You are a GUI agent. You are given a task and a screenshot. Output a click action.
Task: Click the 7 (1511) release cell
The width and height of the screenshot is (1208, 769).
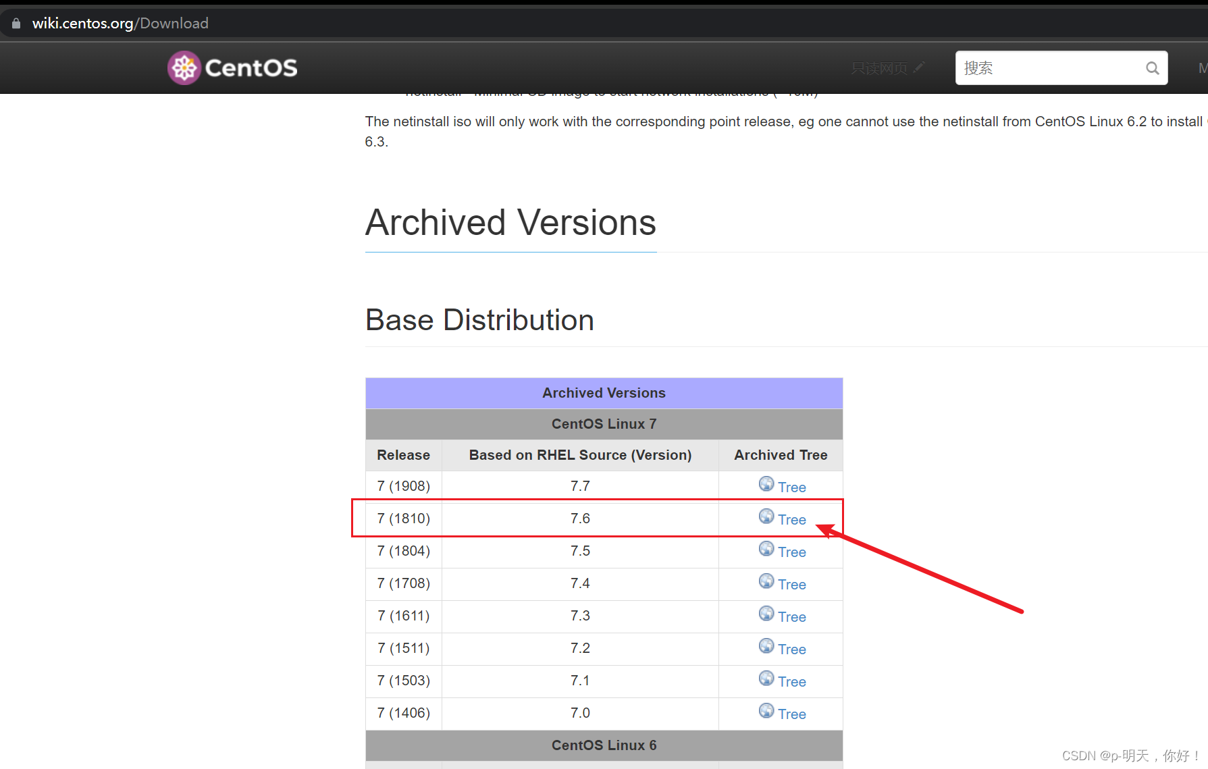tap(404, 648)
